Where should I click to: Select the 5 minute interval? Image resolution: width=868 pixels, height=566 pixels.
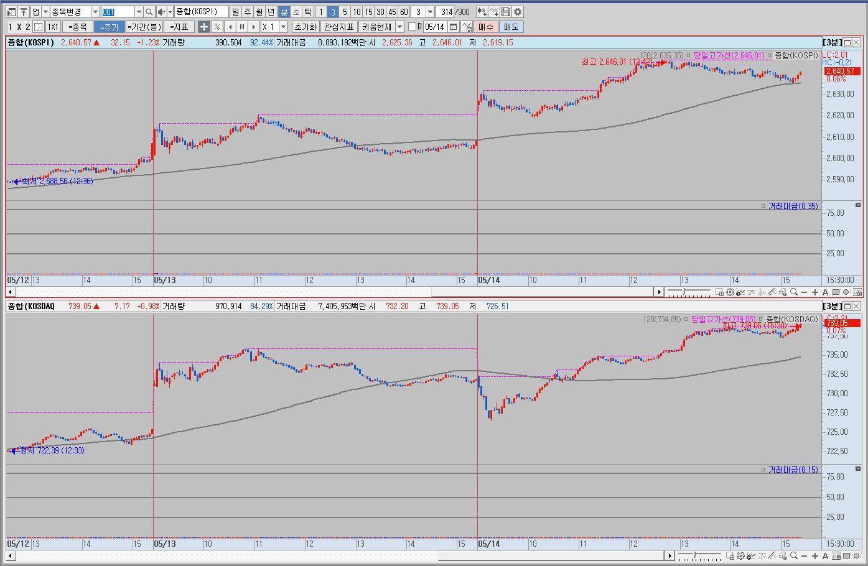[x=345, y=12]
